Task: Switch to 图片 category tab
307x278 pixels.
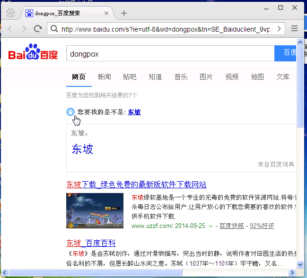Action: [x=206, y=77]
